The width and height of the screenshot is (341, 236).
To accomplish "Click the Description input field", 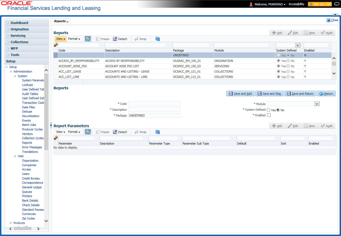I will point(154,110).
